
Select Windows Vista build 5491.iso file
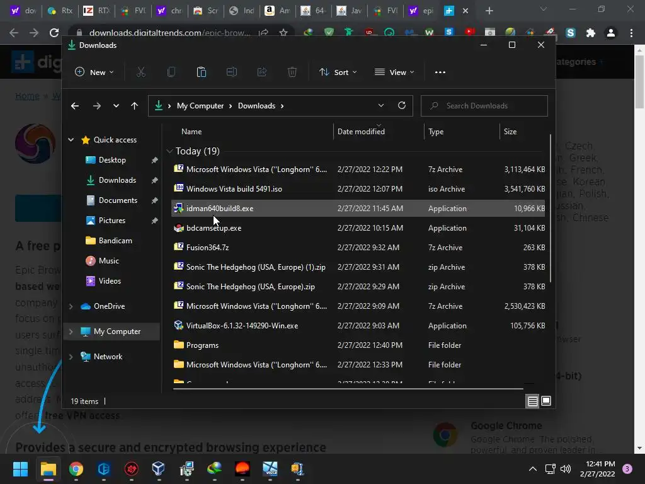[358, 189]
